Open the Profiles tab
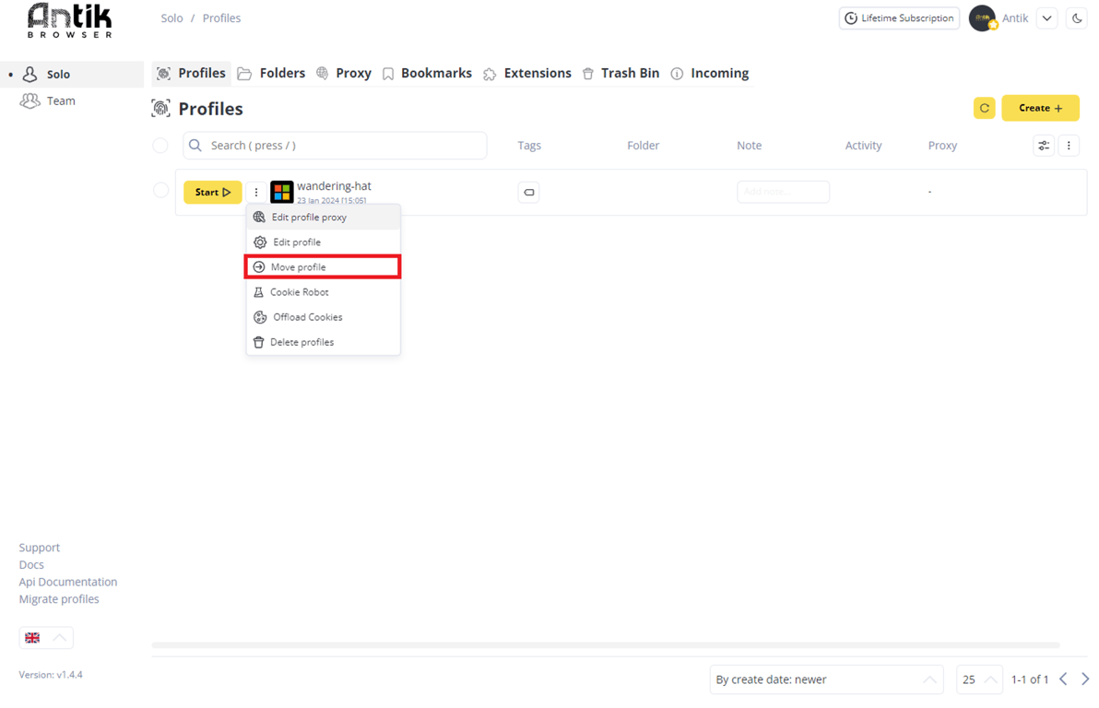The height and width of the screenshot is (708, 1099). click(192, 74)
